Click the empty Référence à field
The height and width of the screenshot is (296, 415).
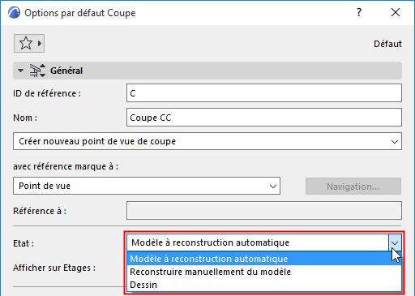click(264, 210)
